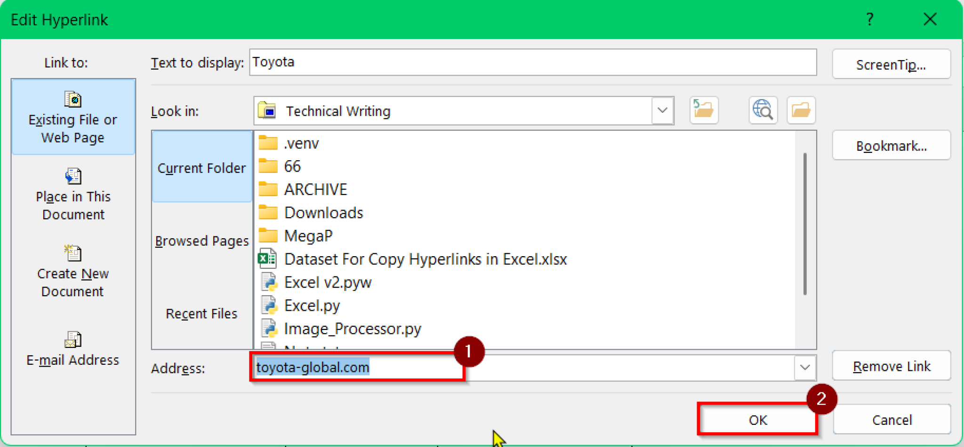Click the ScreenTip button

coord(891,64)
